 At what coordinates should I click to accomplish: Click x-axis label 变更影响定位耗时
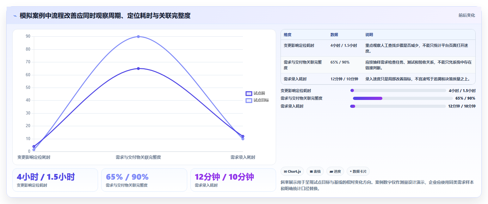[34, 157]
